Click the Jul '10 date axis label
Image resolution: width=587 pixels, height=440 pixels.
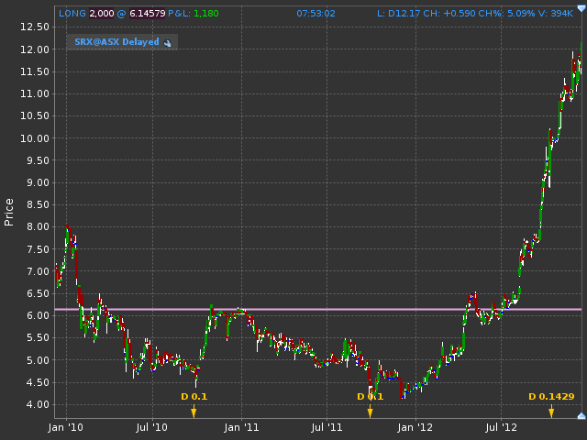pyautogui.click(x=152, y=427)
